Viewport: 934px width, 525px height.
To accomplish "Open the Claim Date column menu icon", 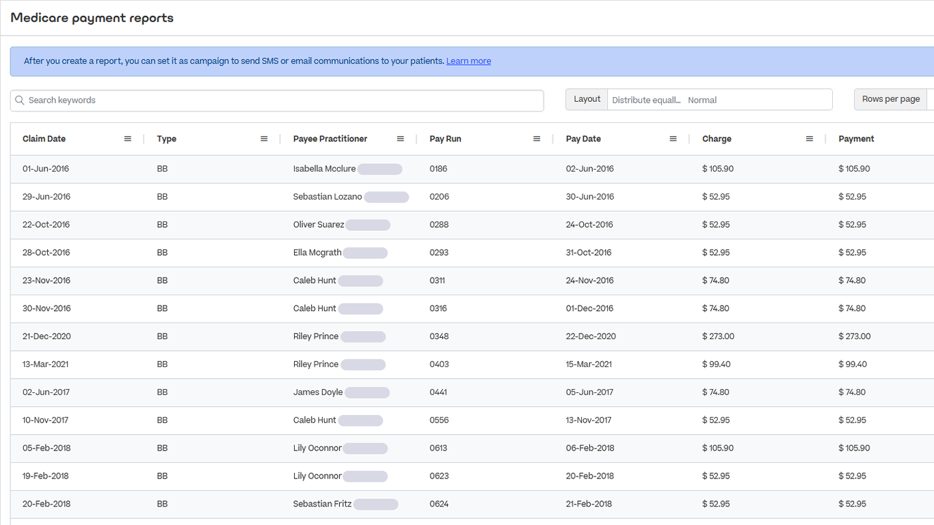I will click(x=128, y=139).
